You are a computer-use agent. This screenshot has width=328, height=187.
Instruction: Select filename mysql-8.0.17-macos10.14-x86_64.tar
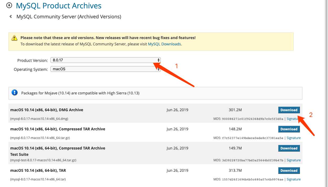[38, 179]
